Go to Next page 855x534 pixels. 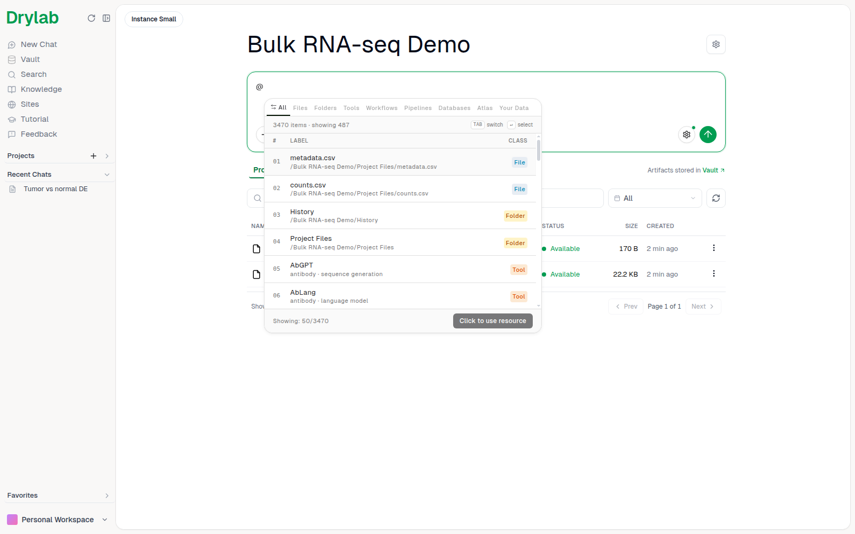(703, 307)
